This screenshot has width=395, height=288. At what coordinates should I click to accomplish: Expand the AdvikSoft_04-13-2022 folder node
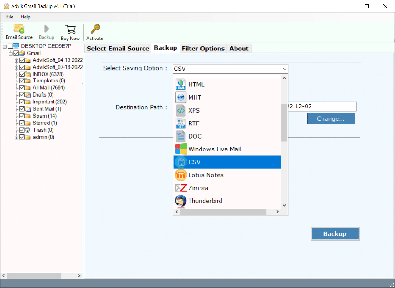[x=17, y=60]
